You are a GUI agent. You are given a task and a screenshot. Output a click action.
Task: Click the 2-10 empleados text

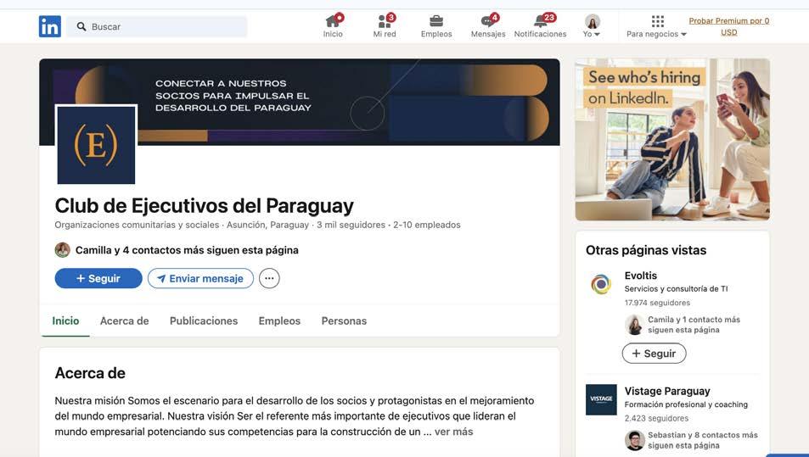(x=427, y=225)
